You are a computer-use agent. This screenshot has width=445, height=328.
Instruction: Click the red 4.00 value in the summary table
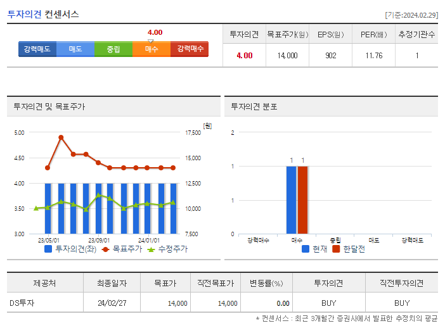coord(245,56)
